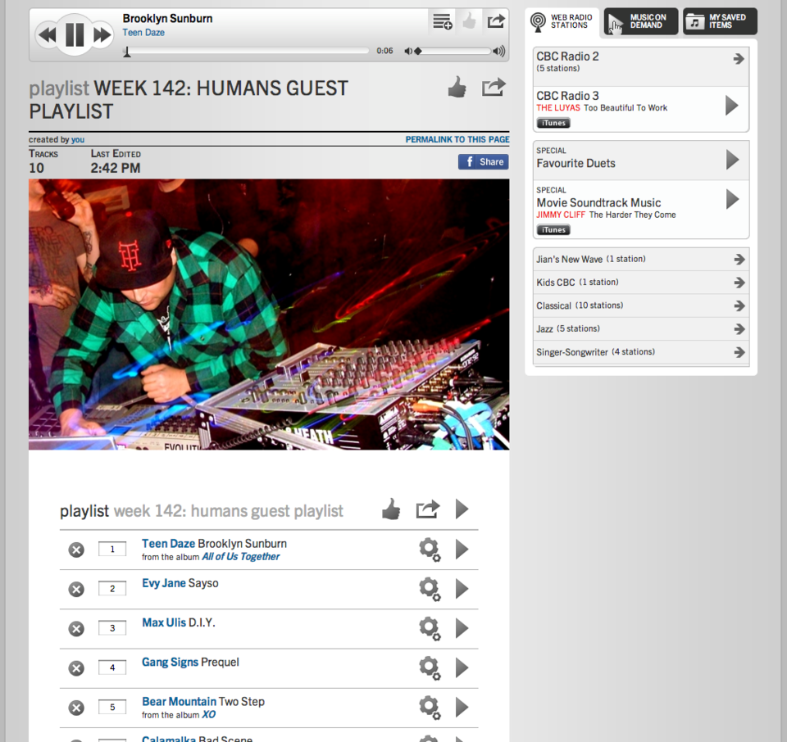Open the Max Ulis artist link
The image size is (787, 742).
(x=164, y=622)
